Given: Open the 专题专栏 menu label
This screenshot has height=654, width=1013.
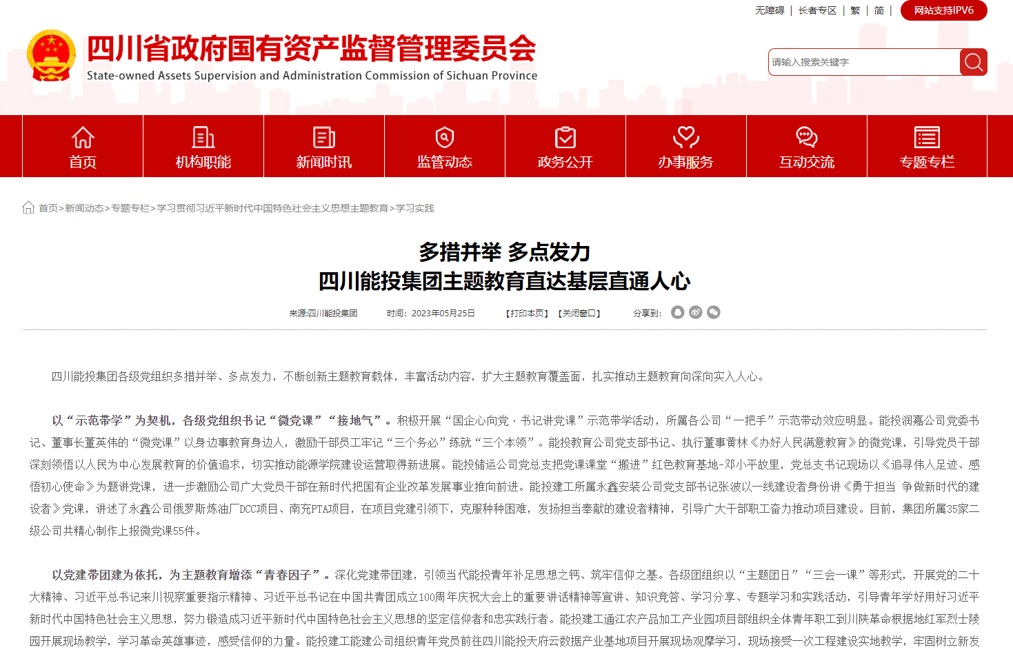Looking at the screenshot, I should pyautogui.click(x=927, y=162).
